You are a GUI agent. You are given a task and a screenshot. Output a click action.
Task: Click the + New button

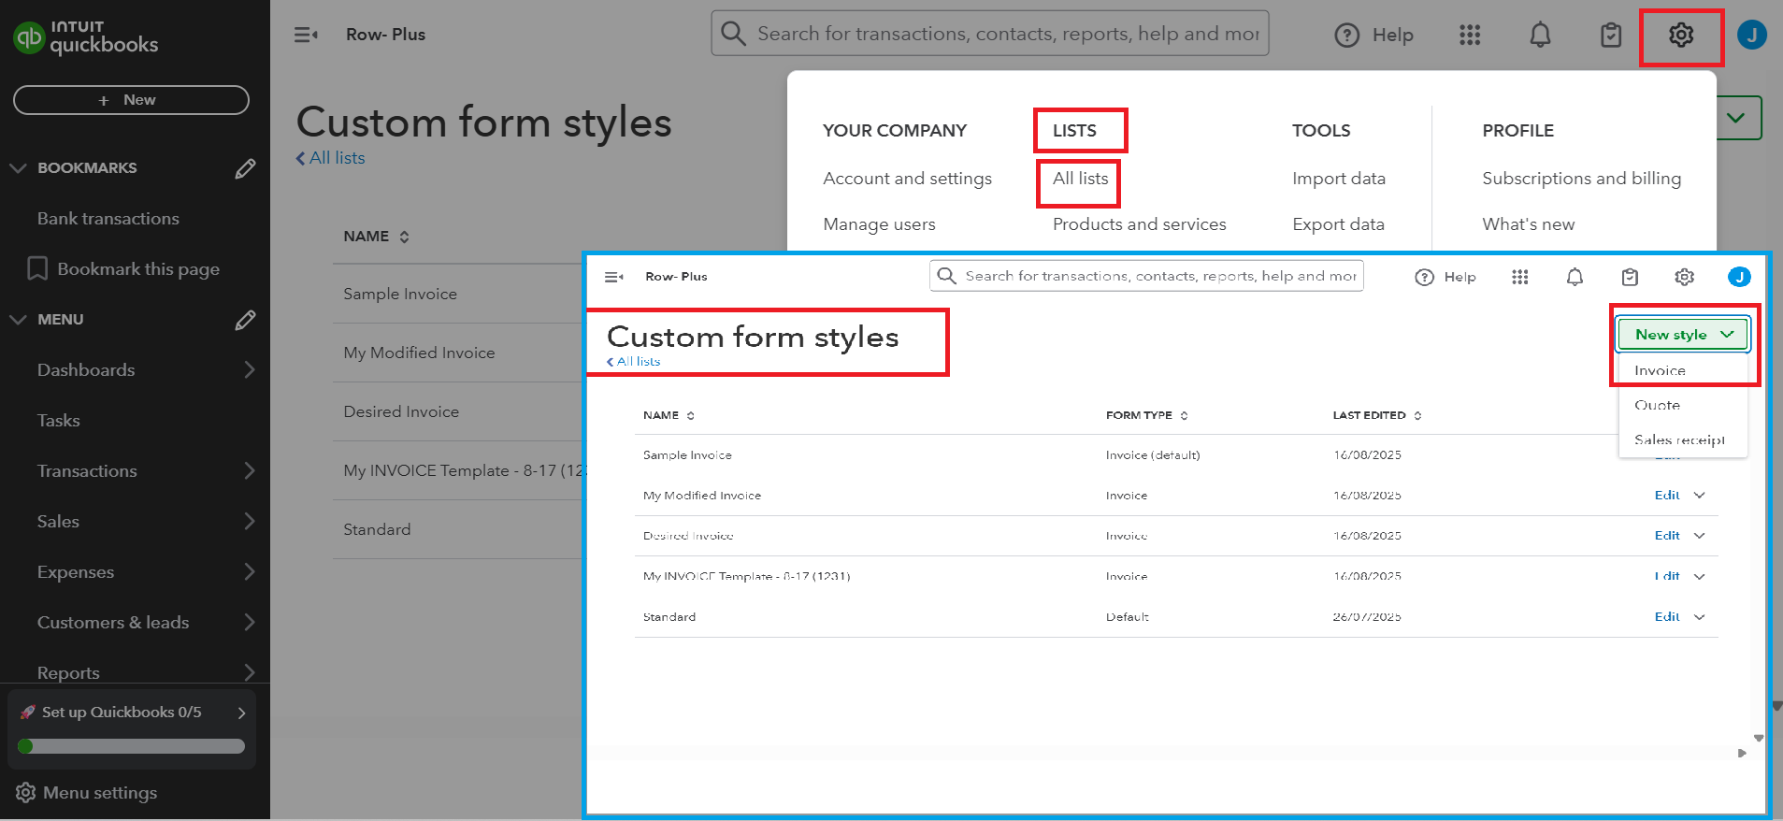tap(131, 100)
